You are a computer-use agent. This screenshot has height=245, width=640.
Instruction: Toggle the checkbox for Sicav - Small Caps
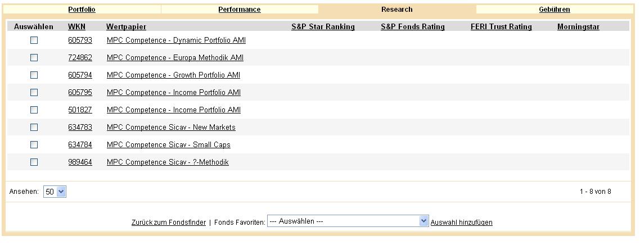click(x=34, y=145)
